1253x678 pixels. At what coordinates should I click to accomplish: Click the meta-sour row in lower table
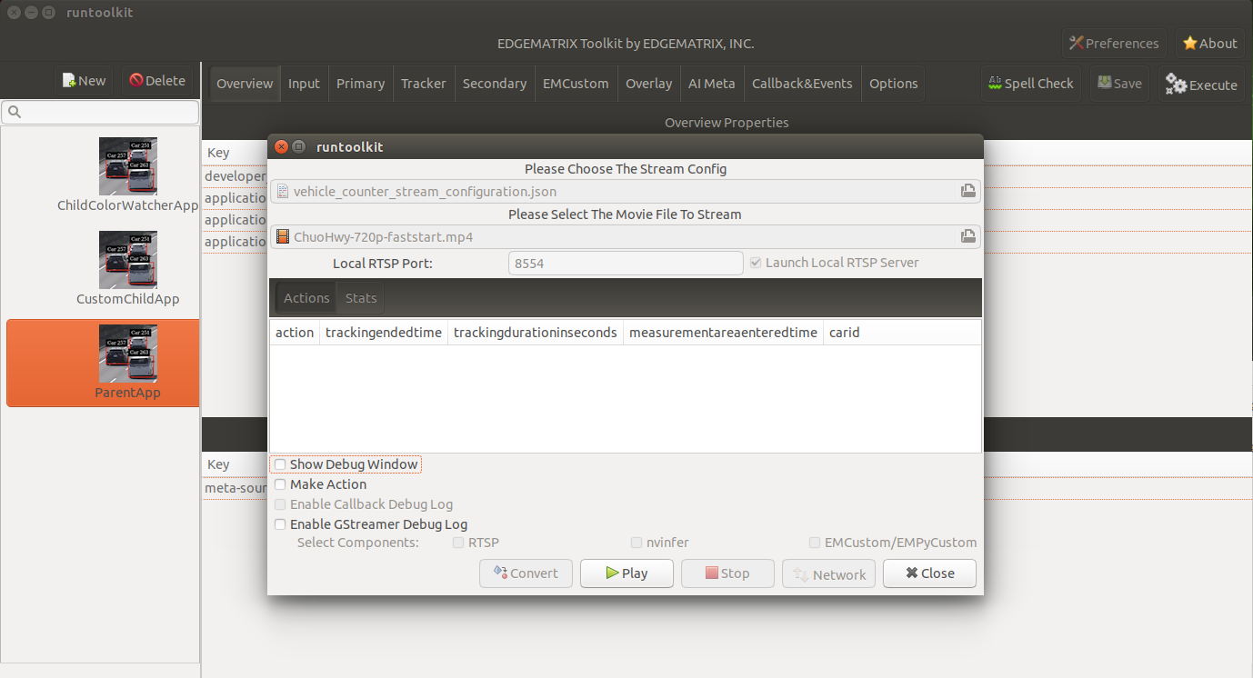click(x=235, y=488)
